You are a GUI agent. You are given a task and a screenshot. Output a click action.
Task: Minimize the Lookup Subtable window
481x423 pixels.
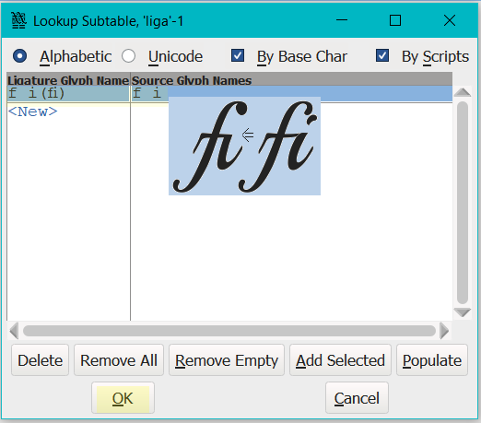pyautogui.click(x=342, y=20)
